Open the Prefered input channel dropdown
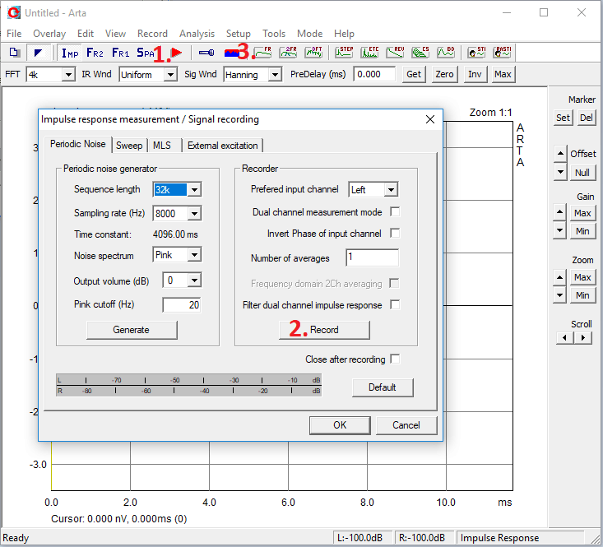The height and width of the screenshot is (547, 603). click(390, 190)
